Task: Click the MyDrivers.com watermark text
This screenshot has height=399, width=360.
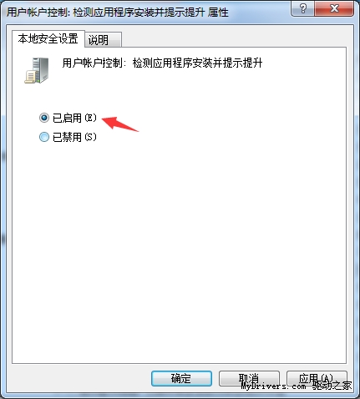Action: (x=273, y=386)
